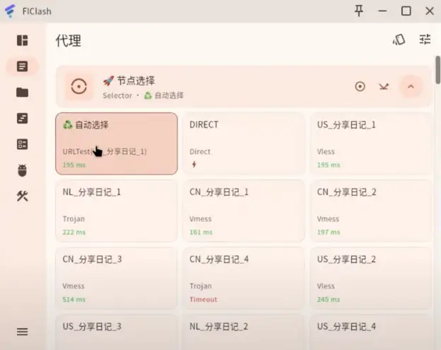Click the 161 ms delay value

[201, 232]
